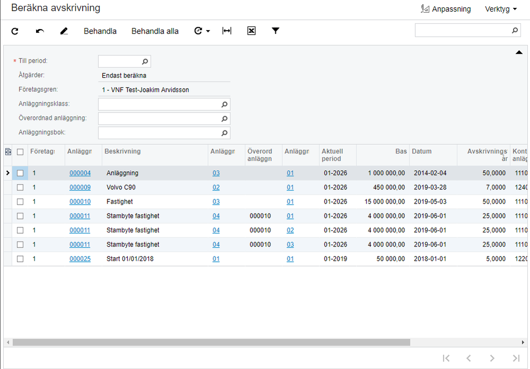Screen dimensions: 530x369
Task: Open the lookup for Till period field
Action: [x=145, y=61]
